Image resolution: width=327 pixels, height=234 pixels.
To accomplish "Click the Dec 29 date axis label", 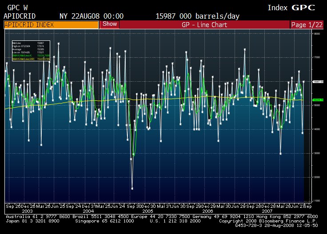I will (x=209, y=206).
